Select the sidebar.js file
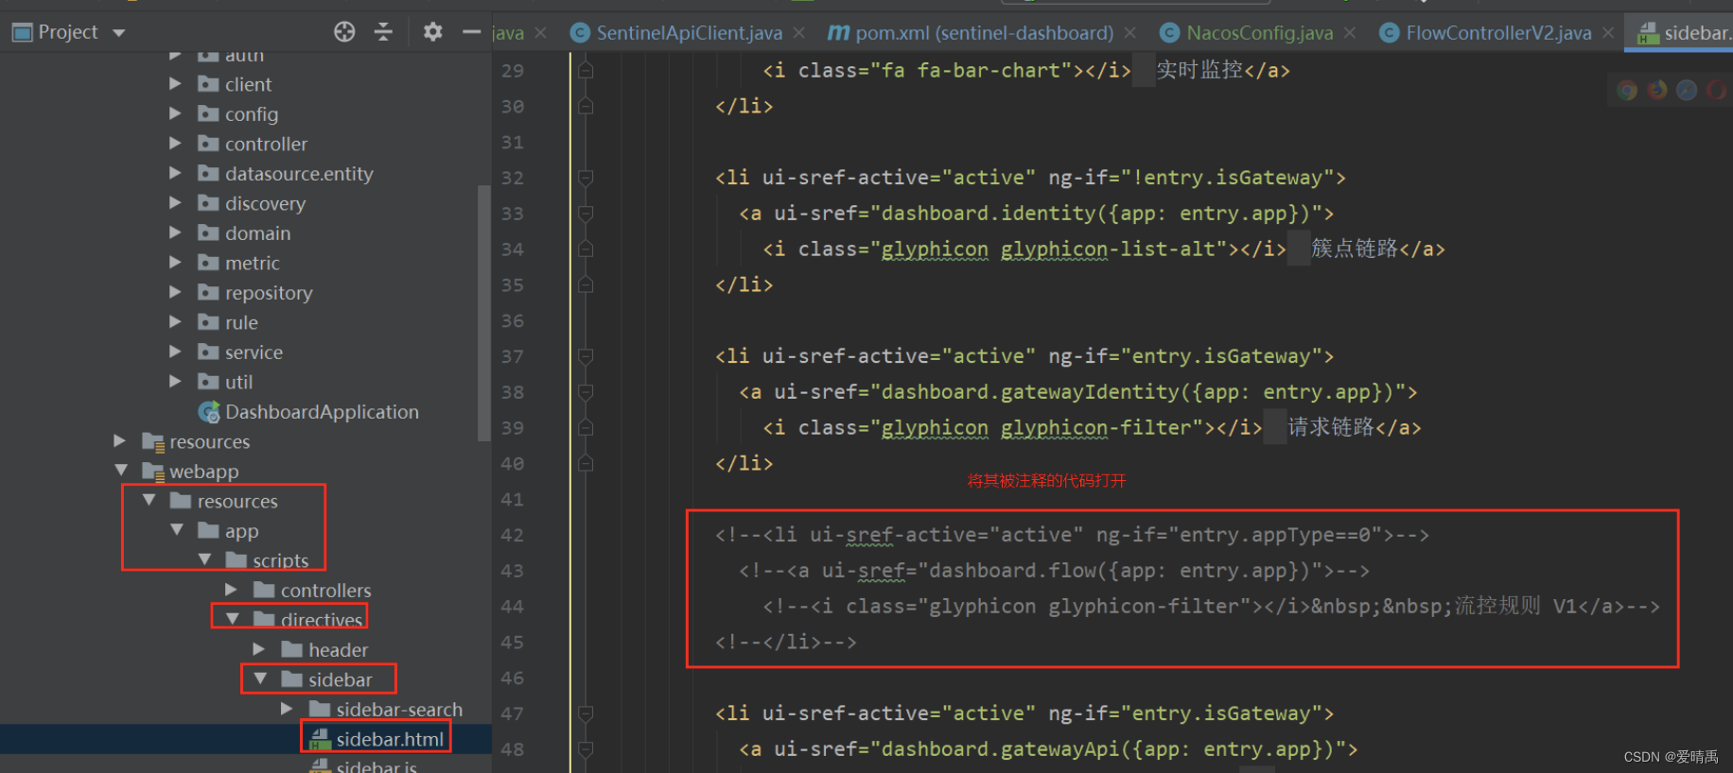 coord(376,766)
